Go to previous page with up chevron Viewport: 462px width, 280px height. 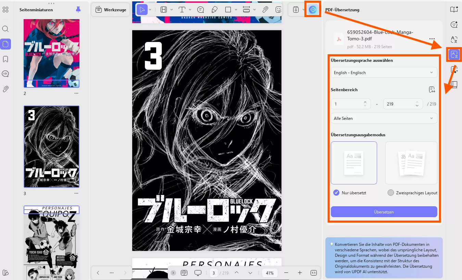[237, 273]
